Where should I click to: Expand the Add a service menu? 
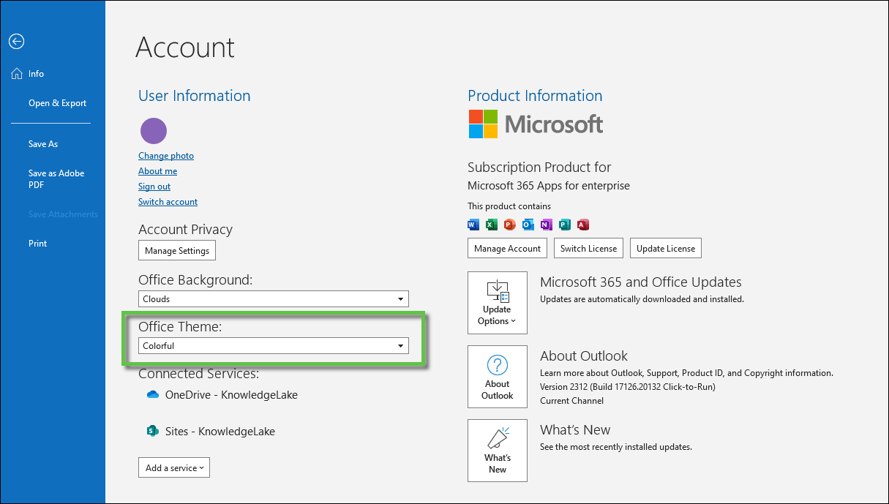[174, 467]
